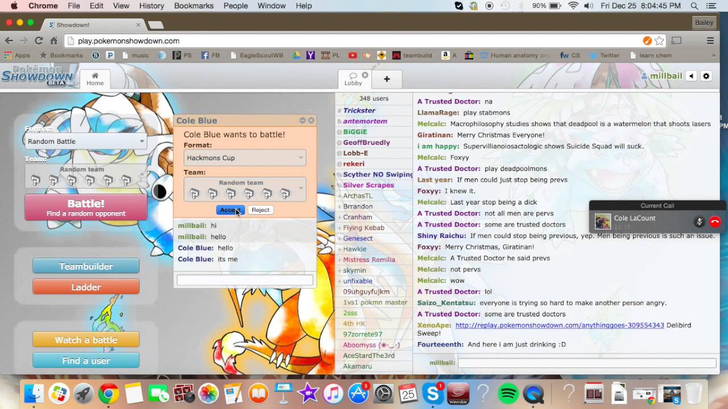This screenshot has height=409, width=728.
Task: Mute microphone in Current Call widget
Action: 700,222
